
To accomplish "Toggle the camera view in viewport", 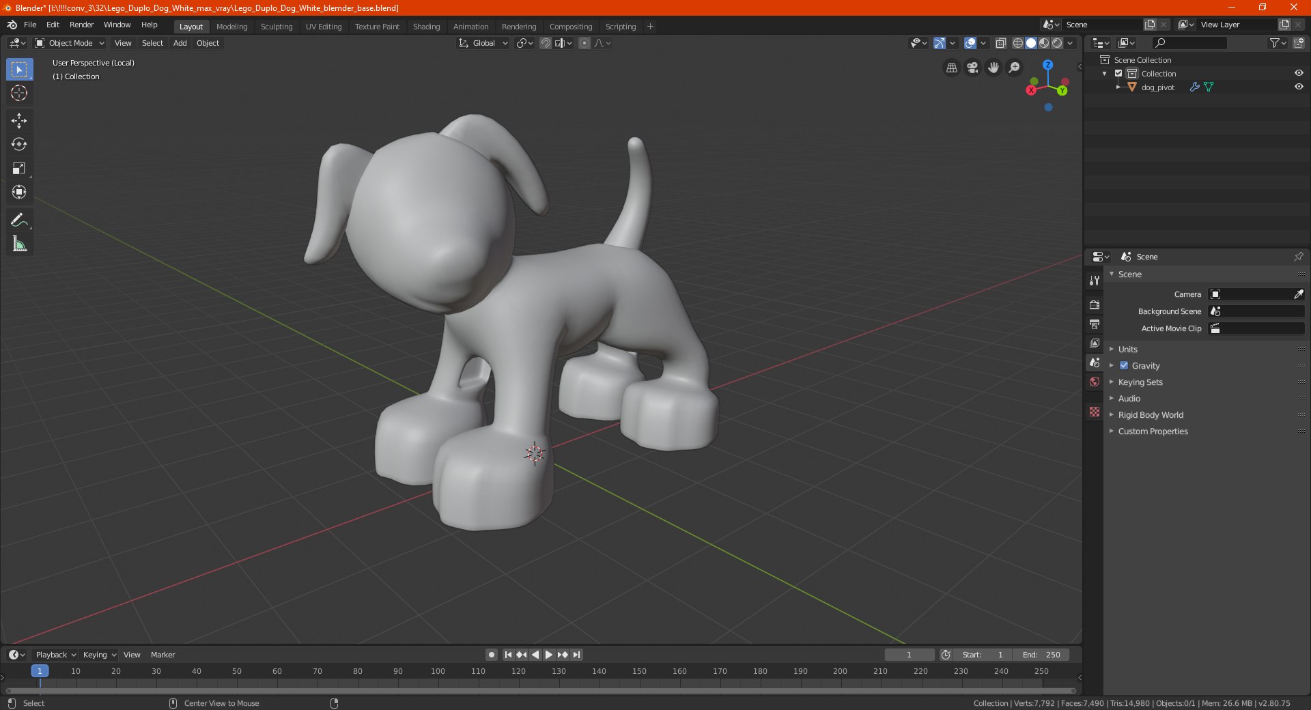I will [x=972, y=68].
